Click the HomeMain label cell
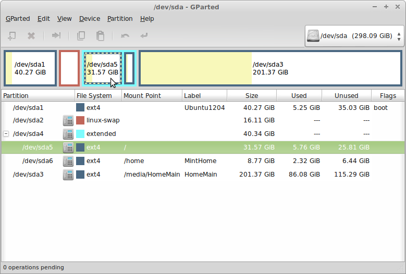The width and height of the screenshot is (406, 274). (201, 175)
